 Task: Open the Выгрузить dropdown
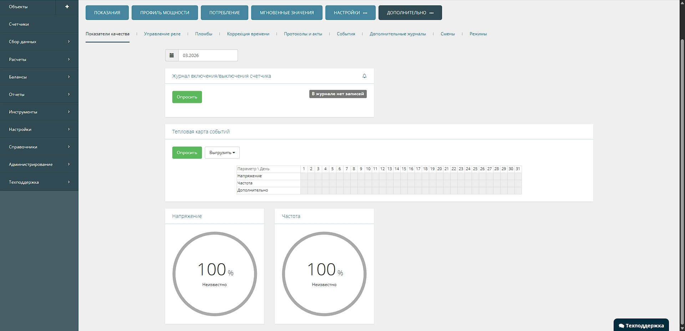click(222, 153)
